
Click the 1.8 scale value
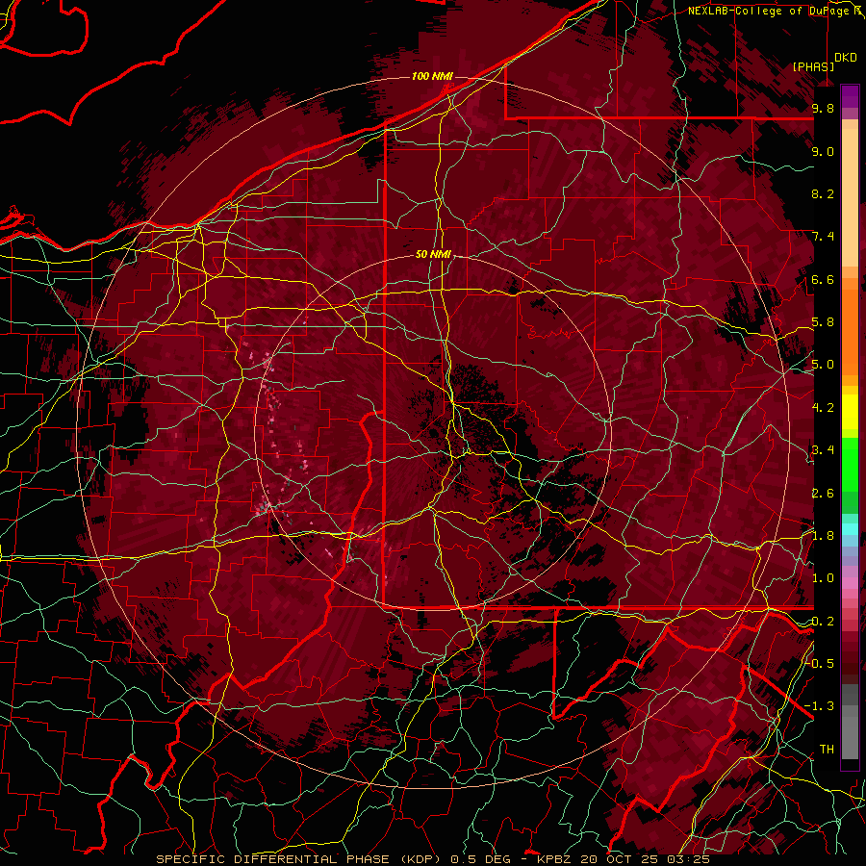click(823, 536)
